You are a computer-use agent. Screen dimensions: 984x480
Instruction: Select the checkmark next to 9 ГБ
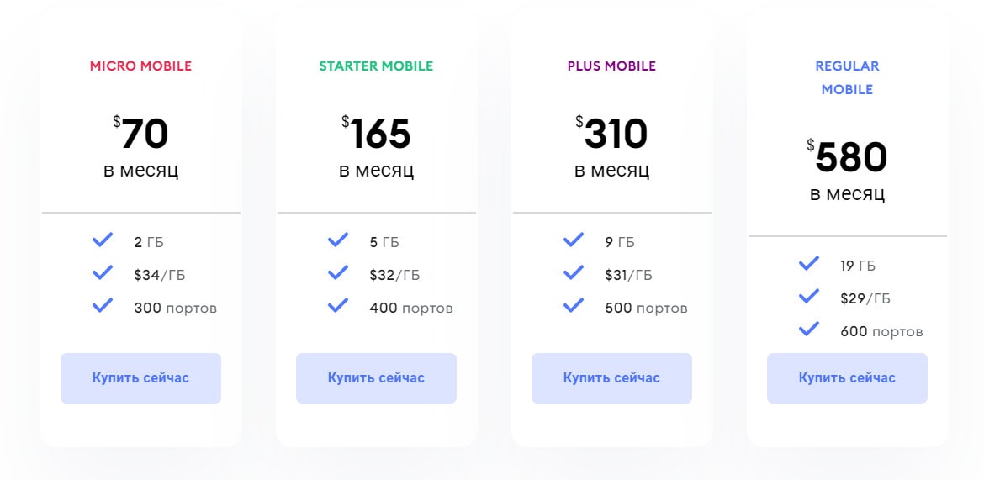point(574,240)
